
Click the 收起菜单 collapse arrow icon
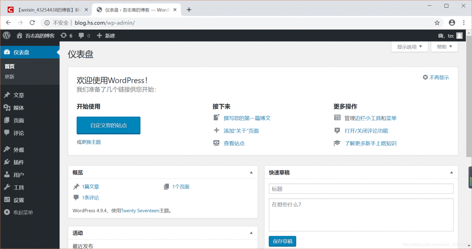tap(7, 212)
